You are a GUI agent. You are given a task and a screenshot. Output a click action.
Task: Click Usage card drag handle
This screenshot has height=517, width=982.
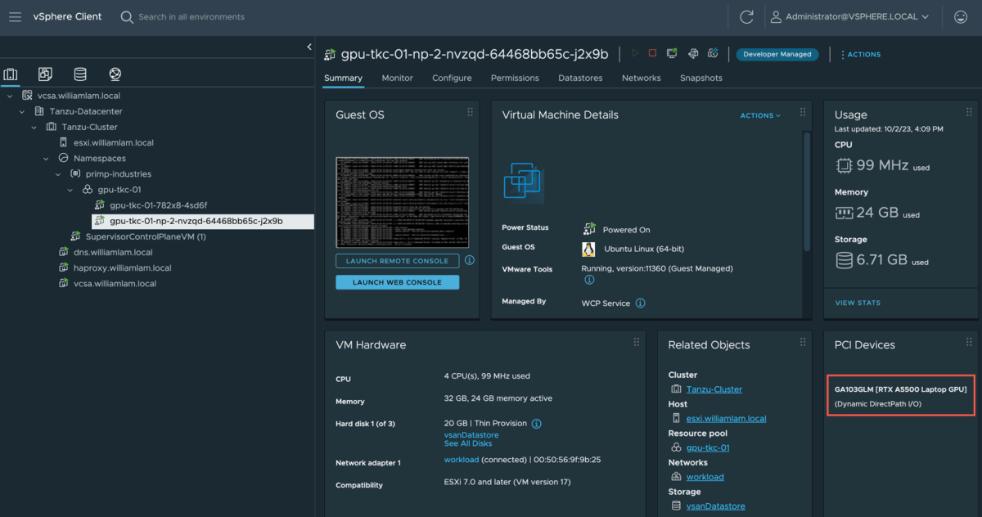(969, 112)
